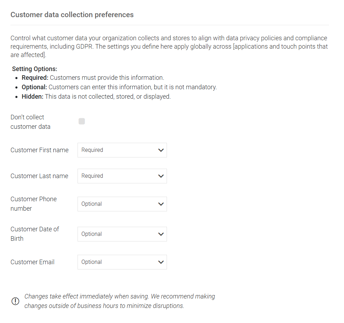Click the intro paragraph mentioning GDPR
344x323 pixels.
pyautogui.click(x=169, y=46)
